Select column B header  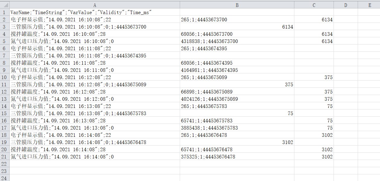(x=237, y=5)
